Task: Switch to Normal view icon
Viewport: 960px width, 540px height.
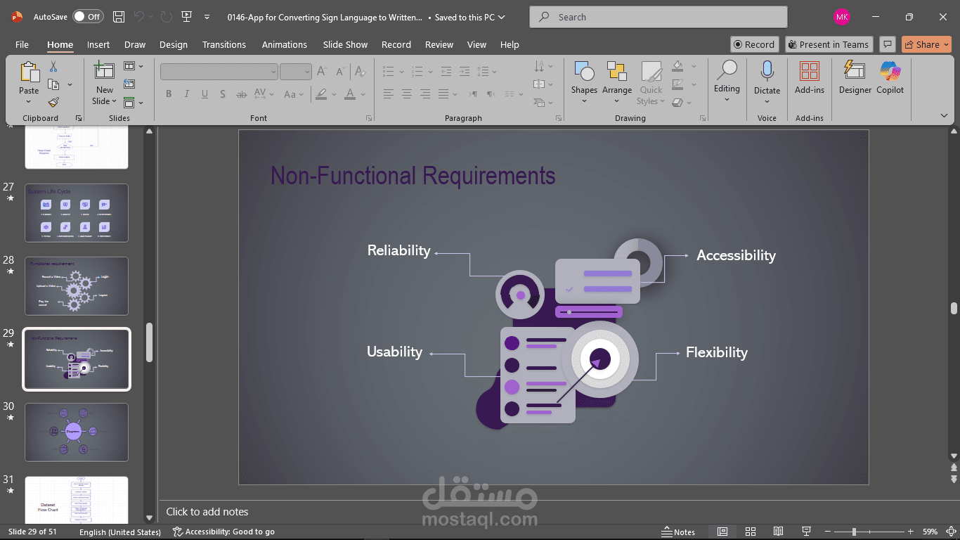Action: (x=722, y=532)
